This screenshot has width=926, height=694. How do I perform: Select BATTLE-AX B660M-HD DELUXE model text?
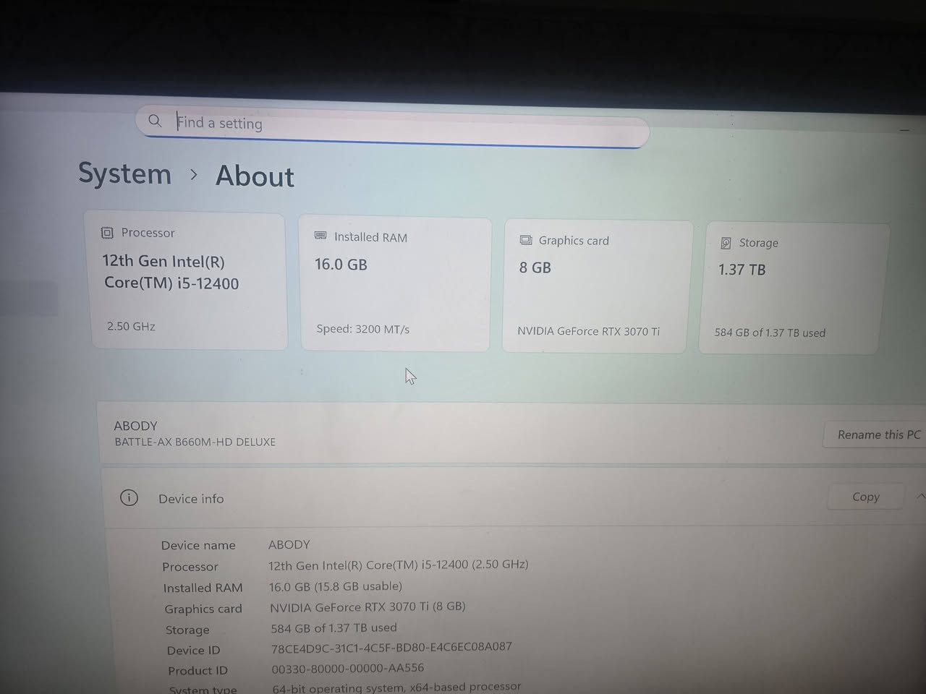195,442
